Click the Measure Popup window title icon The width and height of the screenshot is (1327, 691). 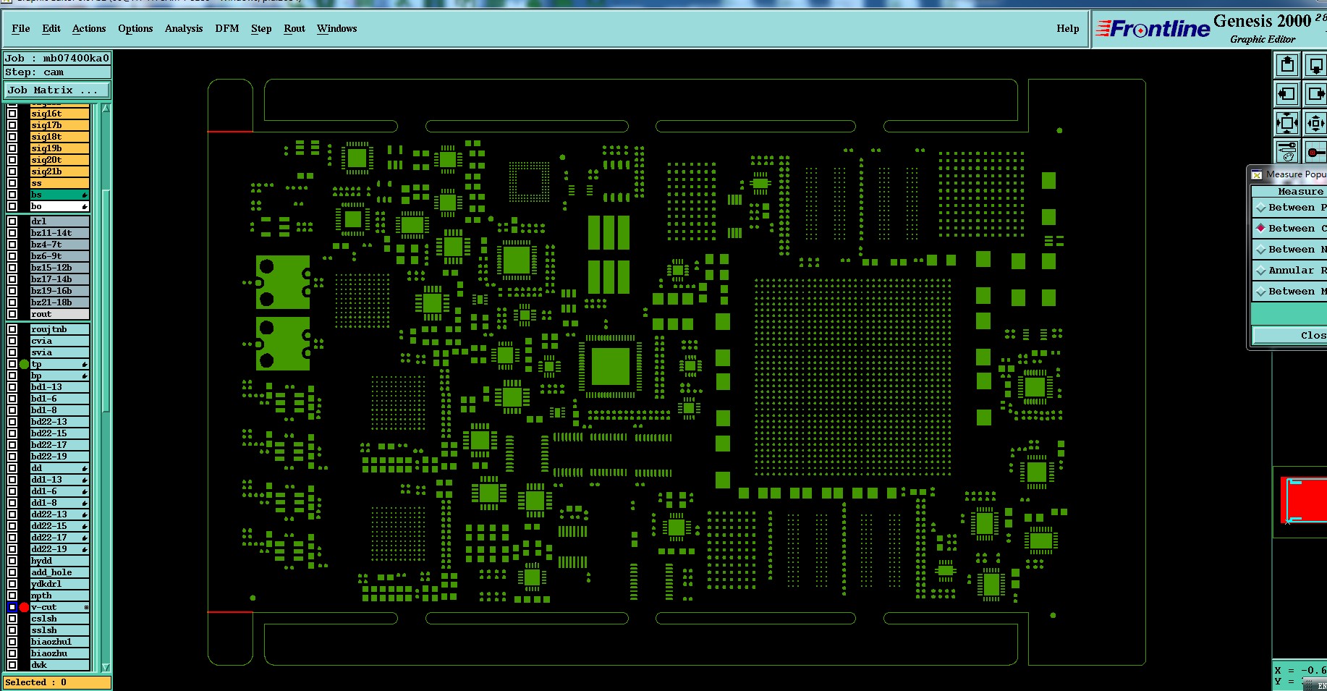(x=1257, y=174)
